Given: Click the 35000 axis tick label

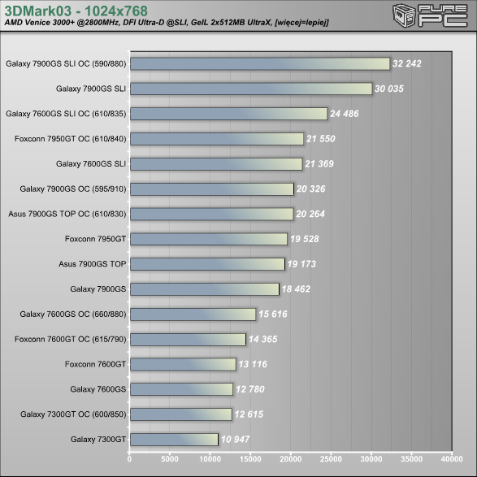Looking at the screenshot, I should coord(412,459).
